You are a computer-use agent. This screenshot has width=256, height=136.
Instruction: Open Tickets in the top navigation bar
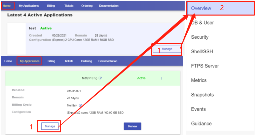click(x=69, y=6)
